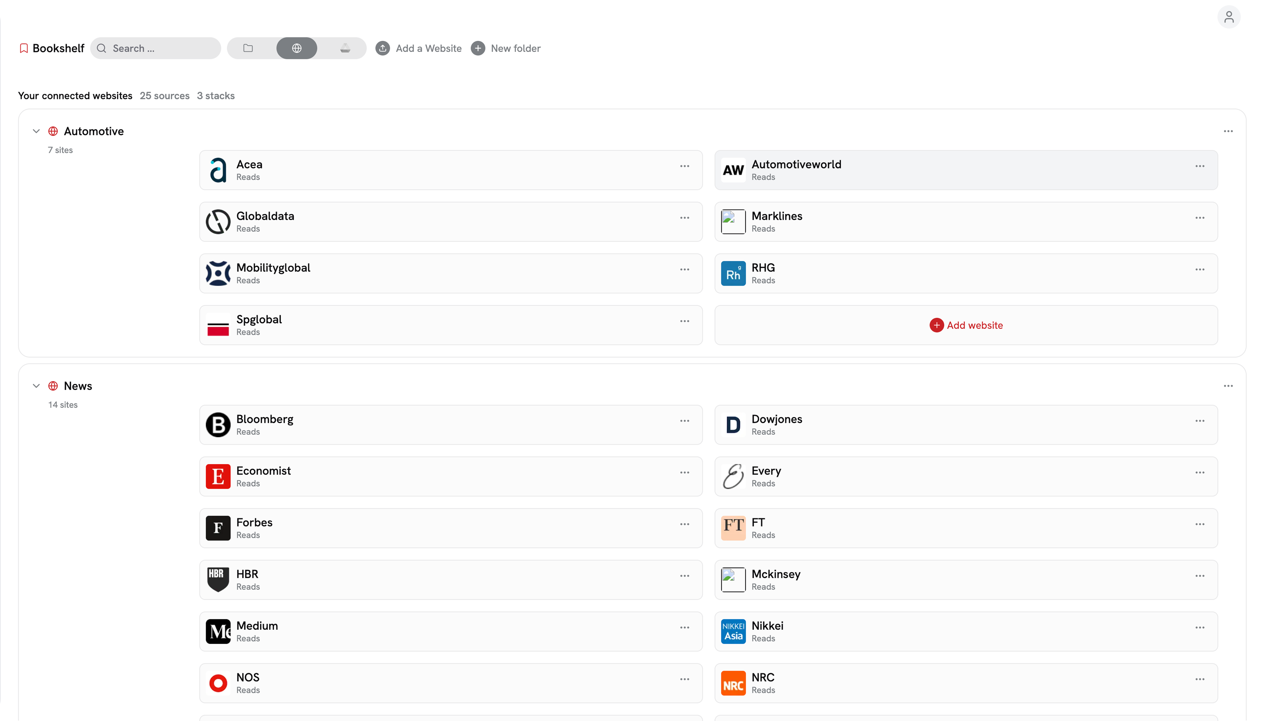Image resolution: width=1264 pixels, height=721 pixels.
Task: Click the Nikkei Asia logo
Action: (733, 631)
